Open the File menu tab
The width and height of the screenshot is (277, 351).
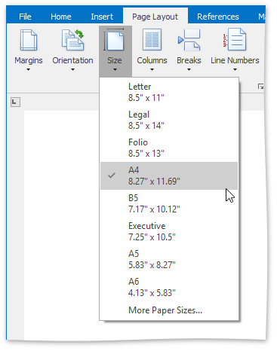click(25, 17)
